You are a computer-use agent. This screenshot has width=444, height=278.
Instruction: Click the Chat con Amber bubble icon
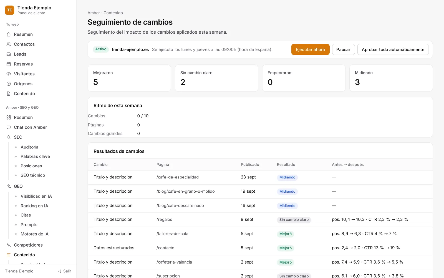click(x=9, y=127)
